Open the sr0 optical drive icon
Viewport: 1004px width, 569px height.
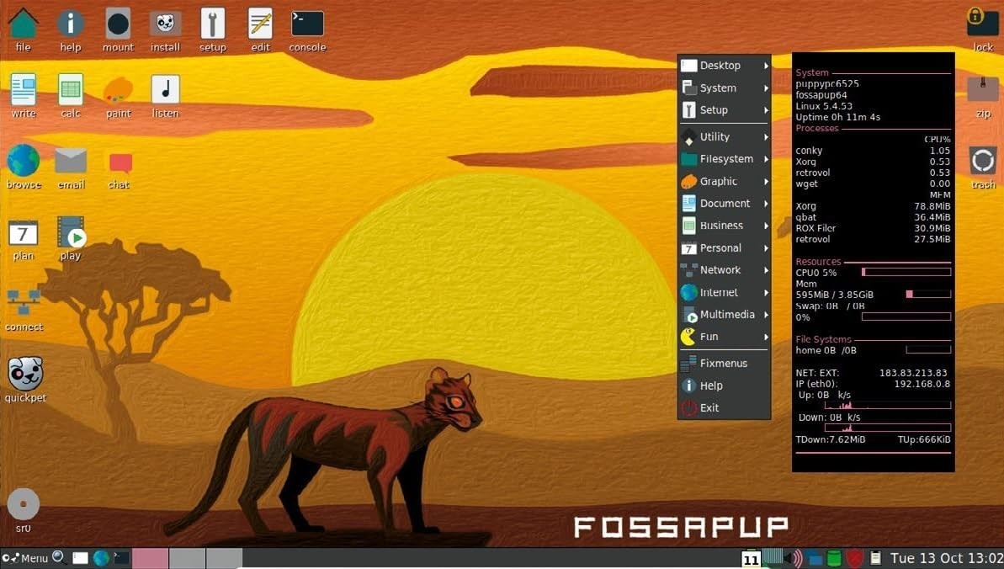[23, 504]
